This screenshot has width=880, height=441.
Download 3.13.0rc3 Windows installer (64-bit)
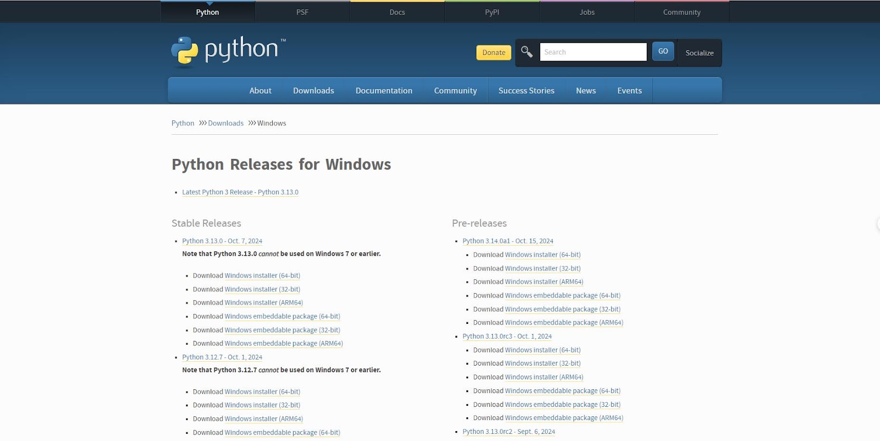pos(543,350)
